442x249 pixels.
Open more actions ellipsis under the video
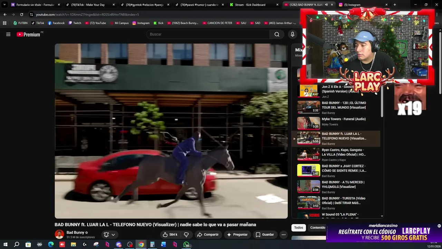click(284, 234)
